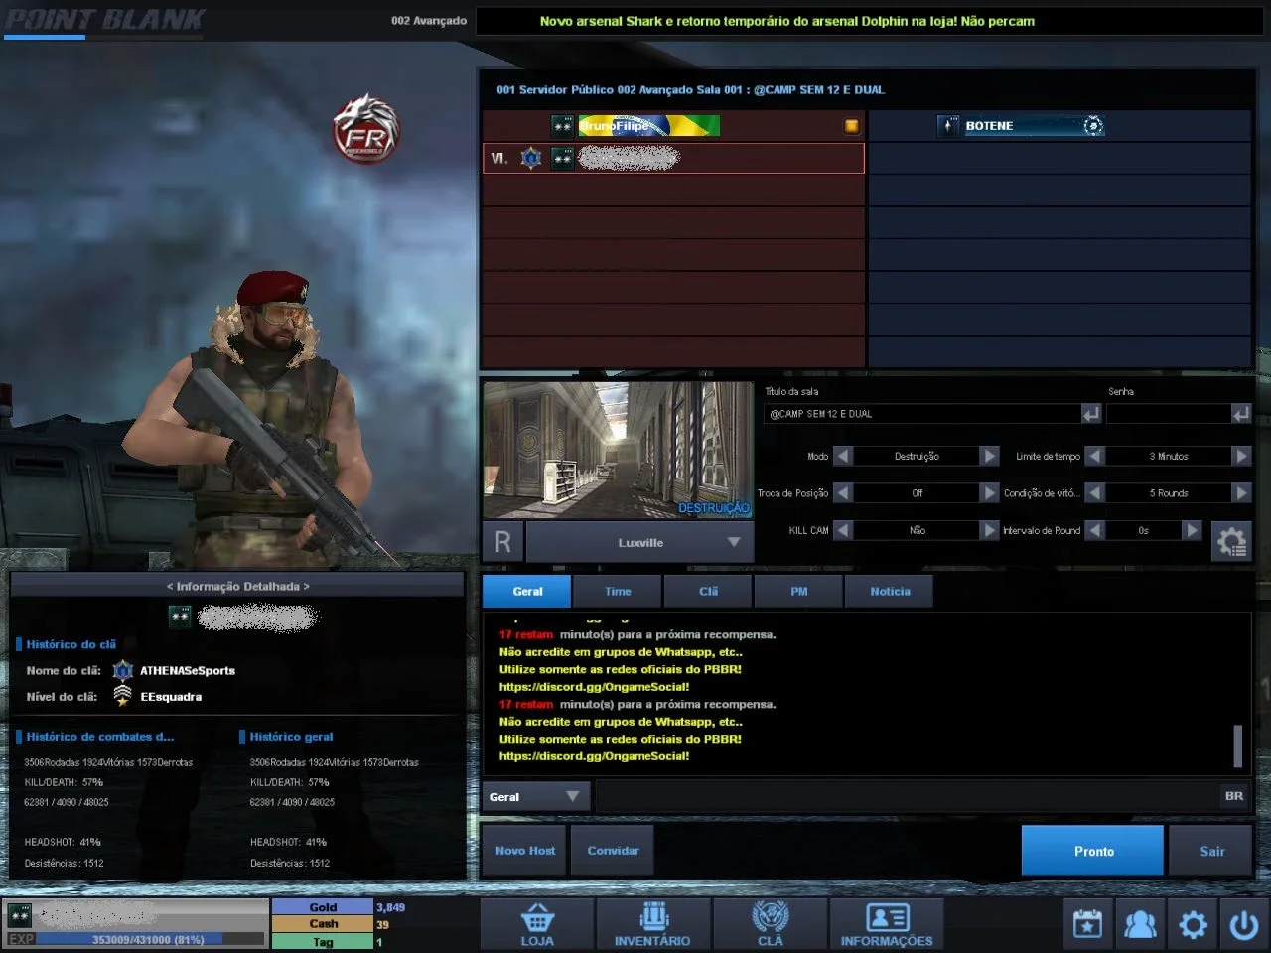
Task: Click the BOTENE team slot
Action: tap(1059, 125)
